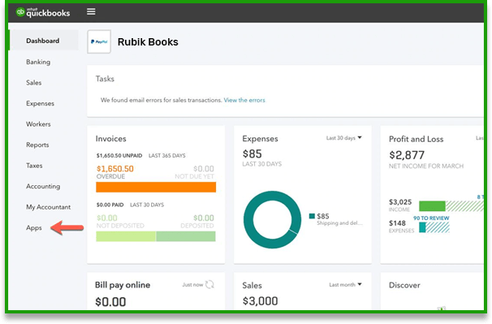The image size is (492, 324).
Task: Click the $1,650.50 UNPAID label
Action: point(119,155)
